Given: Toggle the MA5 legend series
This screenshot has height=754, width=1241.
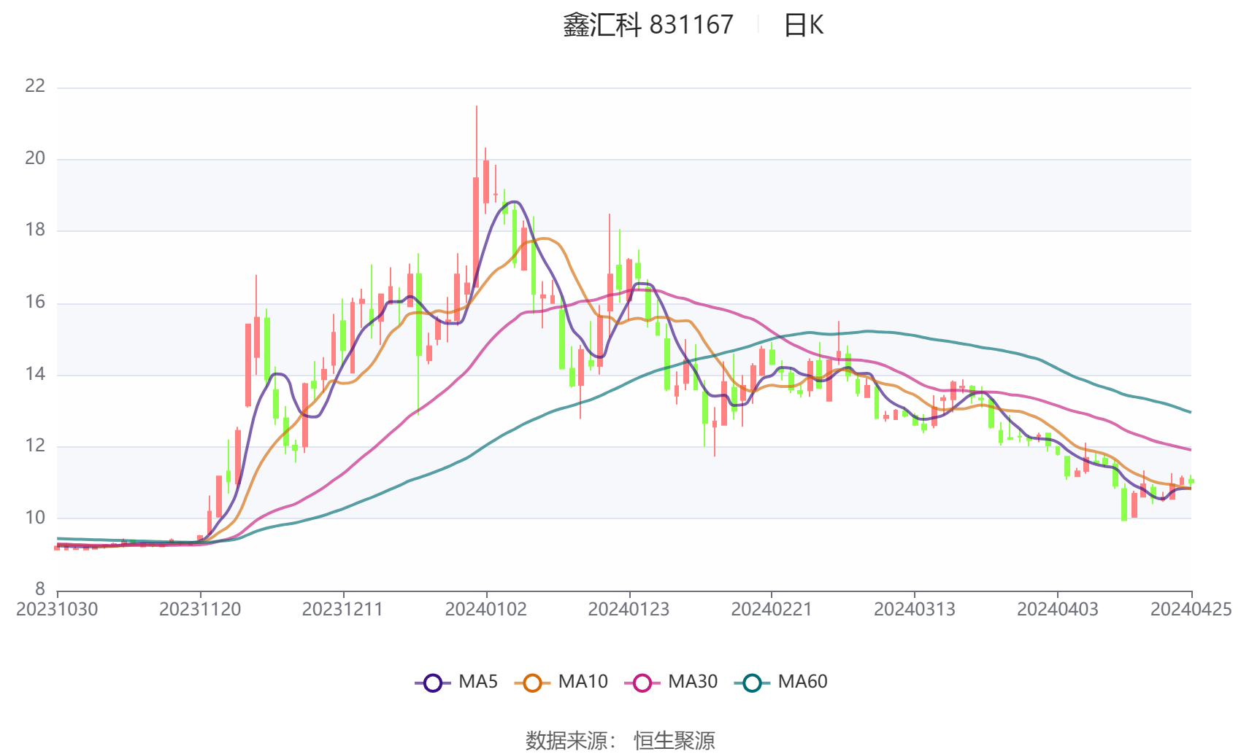Looking at the screenshot, I should [x=456, y=683].
